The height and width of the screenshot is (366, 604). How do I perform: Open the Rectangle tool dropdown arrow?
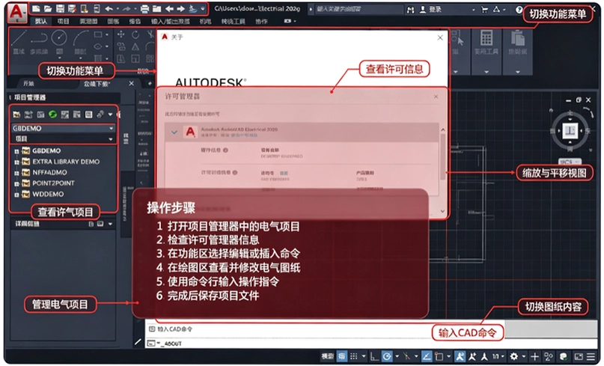click(107, 34)
